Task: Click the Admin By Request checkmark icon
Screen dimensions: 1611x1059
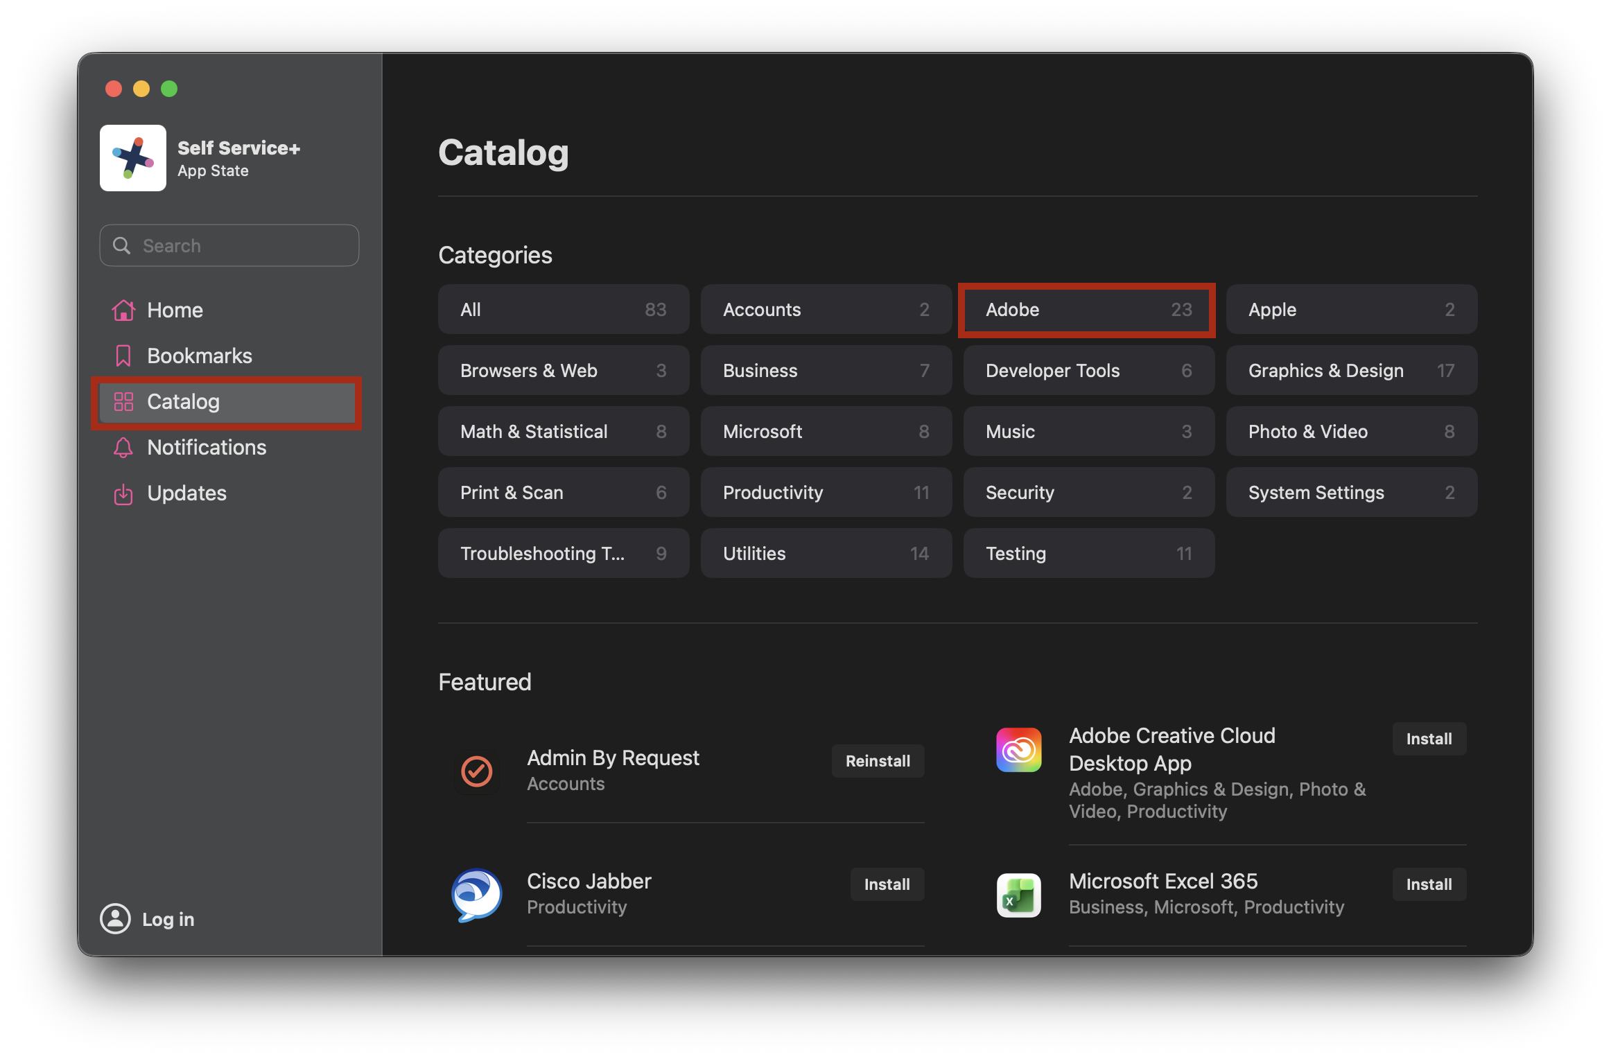Action: [477, 771]
